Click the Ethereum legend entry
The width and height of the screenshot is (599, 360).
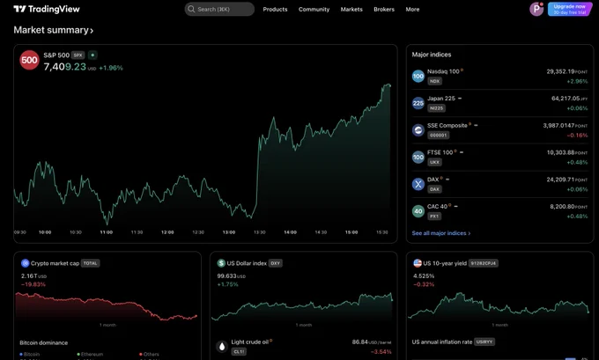[90, 354]
